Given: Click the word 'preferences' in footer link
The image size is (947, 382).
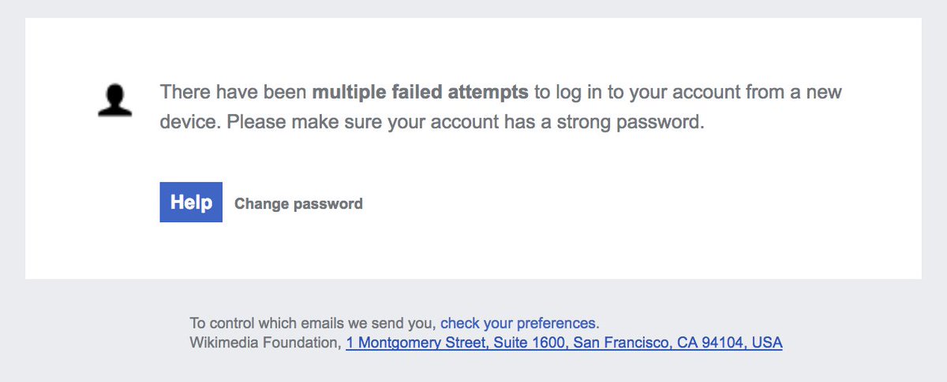Looking at the screenshot, I should click(552, 324).
